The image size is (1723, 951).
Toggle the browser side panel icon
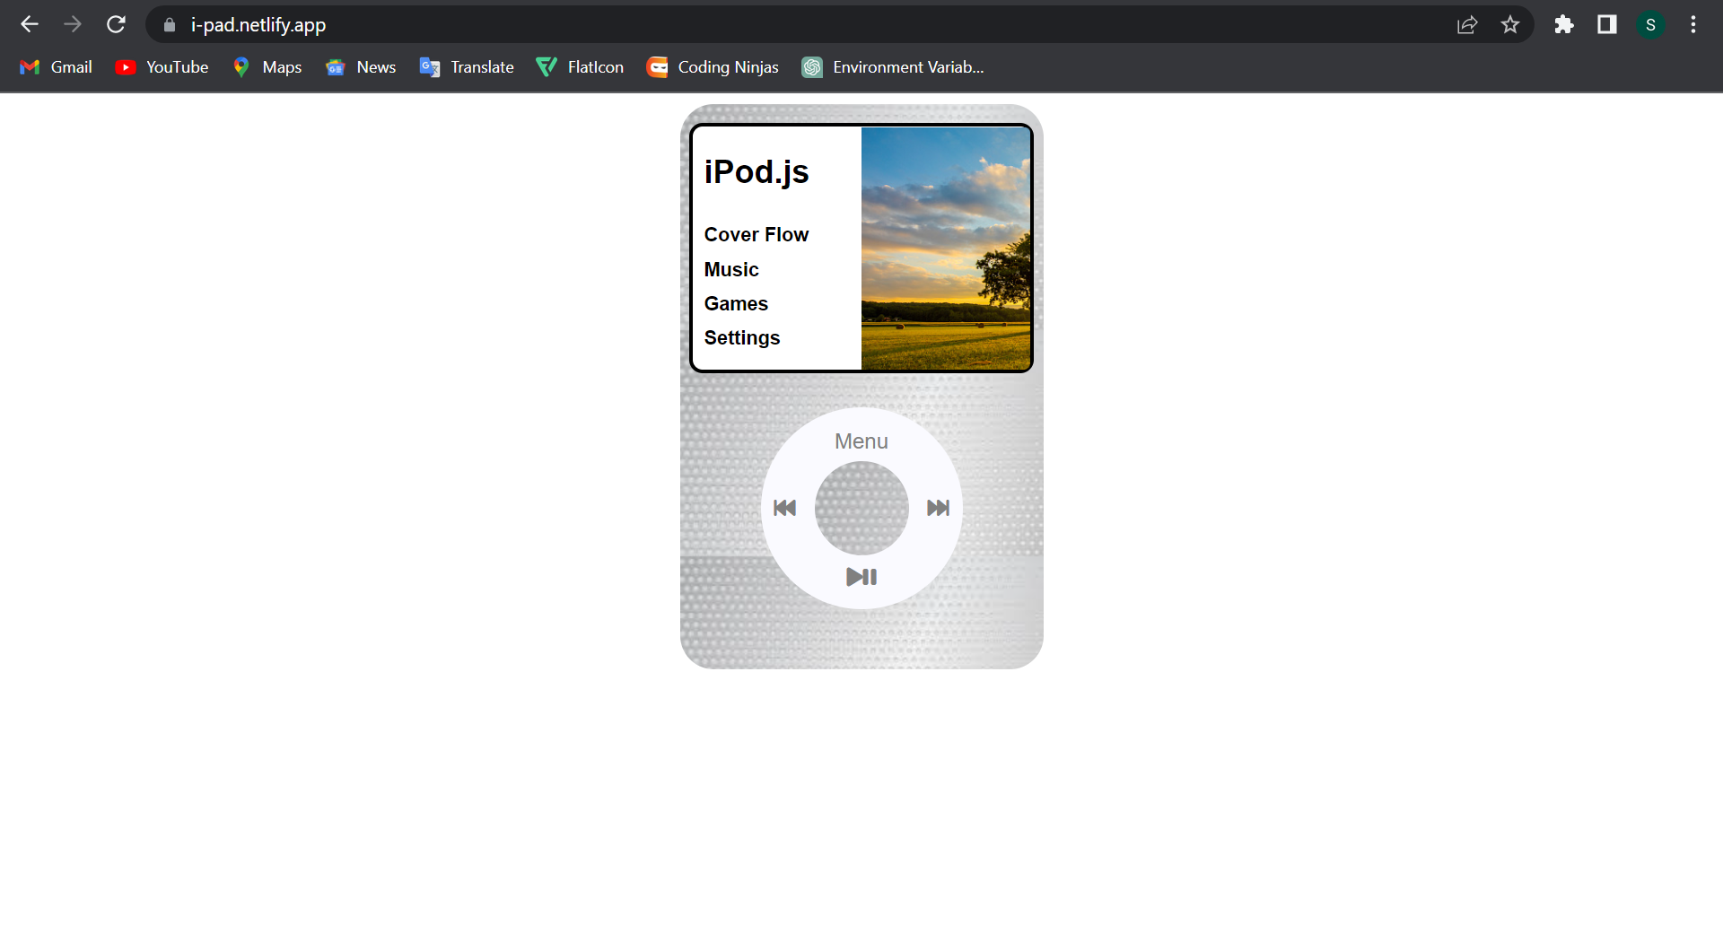(x=1607, y=24)
